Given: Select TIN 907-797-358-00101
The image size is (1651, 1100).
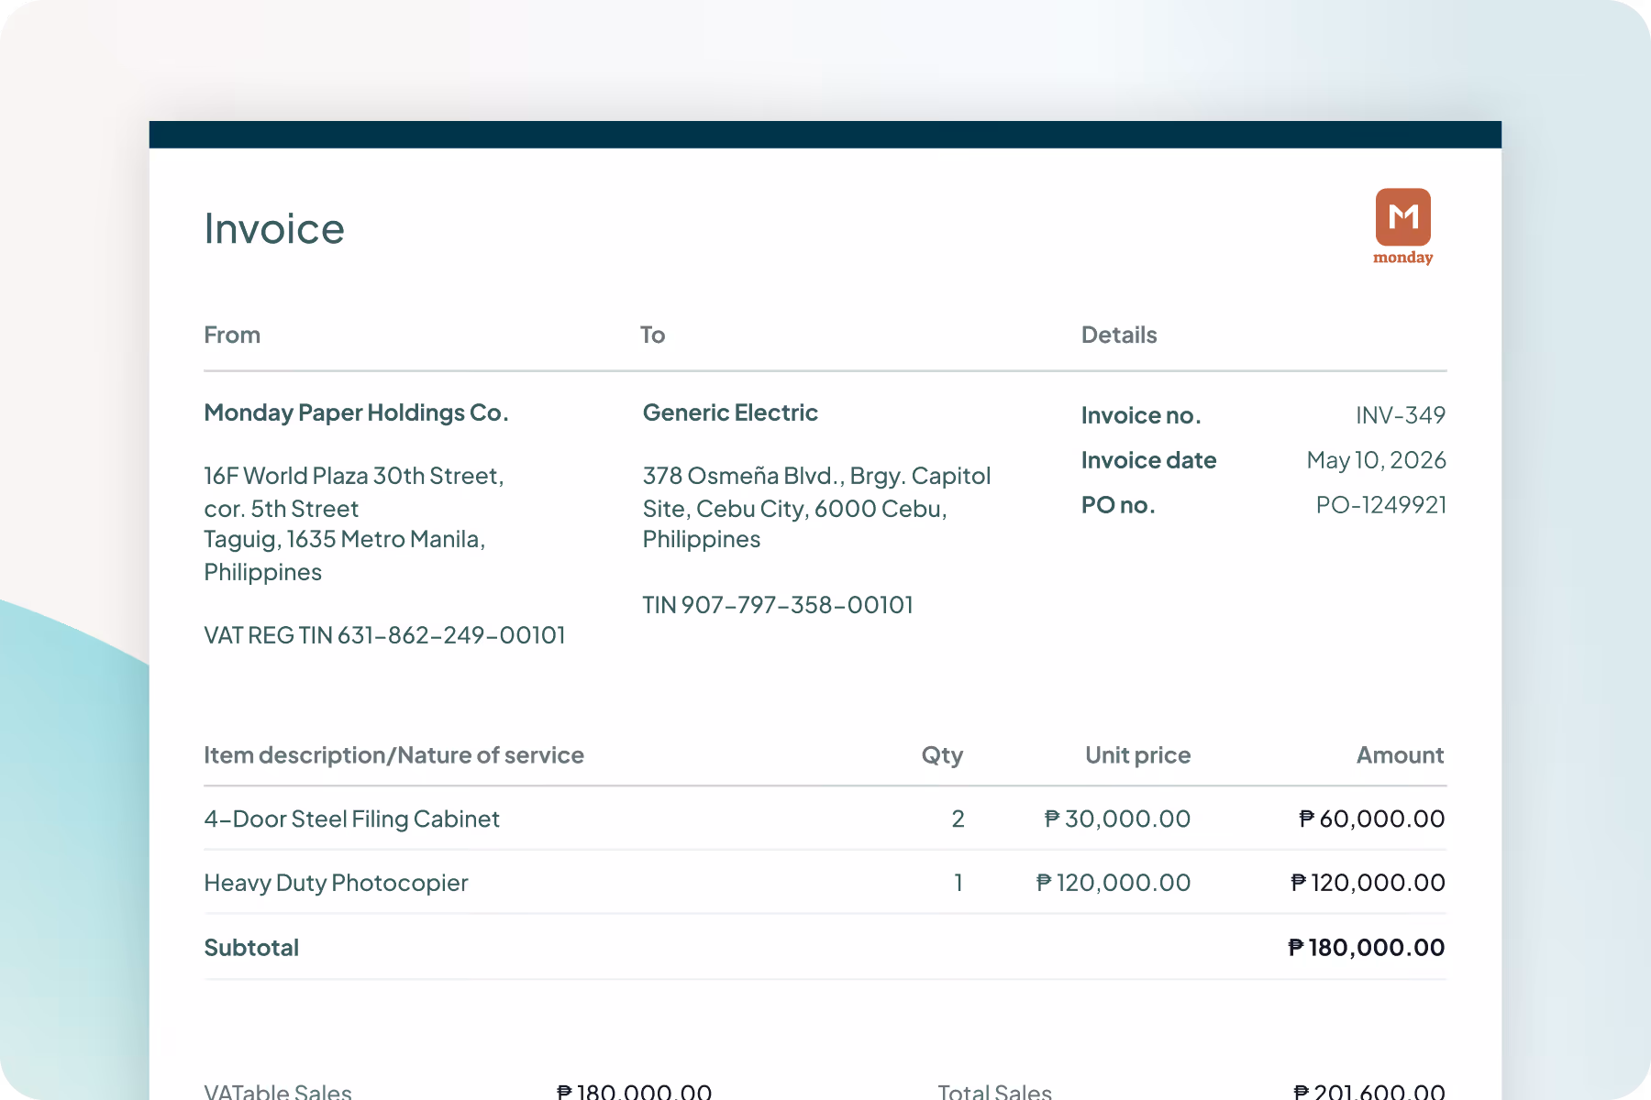Looking at the screenshot, I should [778, 605].
